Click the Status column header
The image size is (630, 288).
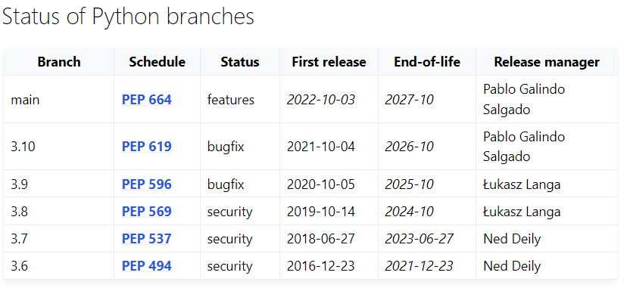[240, 62]
